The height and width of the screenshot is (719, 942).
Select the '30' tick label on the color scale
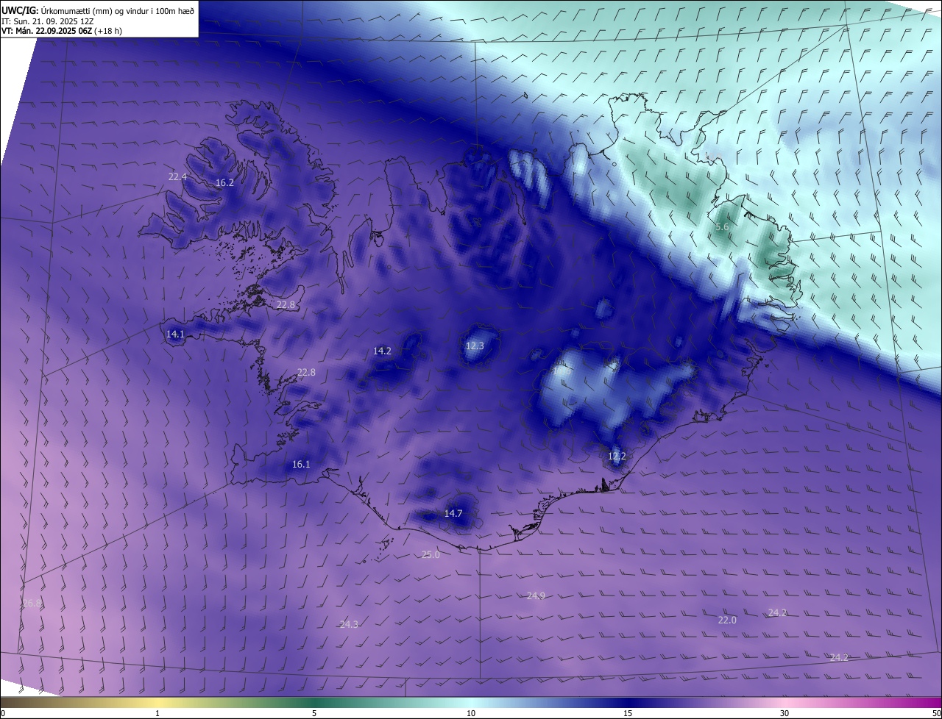(785, 713)
